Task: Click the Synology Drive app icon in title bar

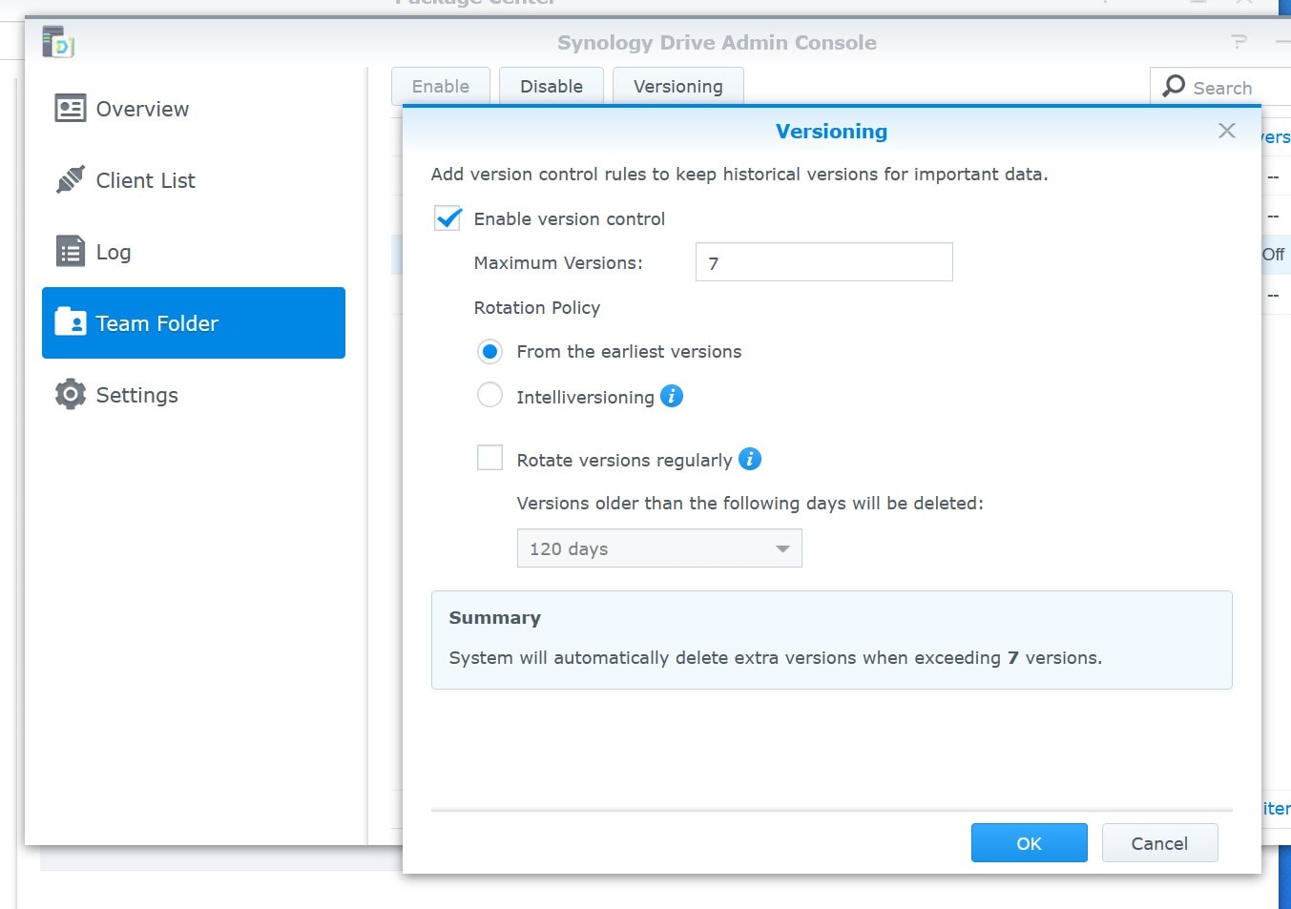Action: [58, 43]
